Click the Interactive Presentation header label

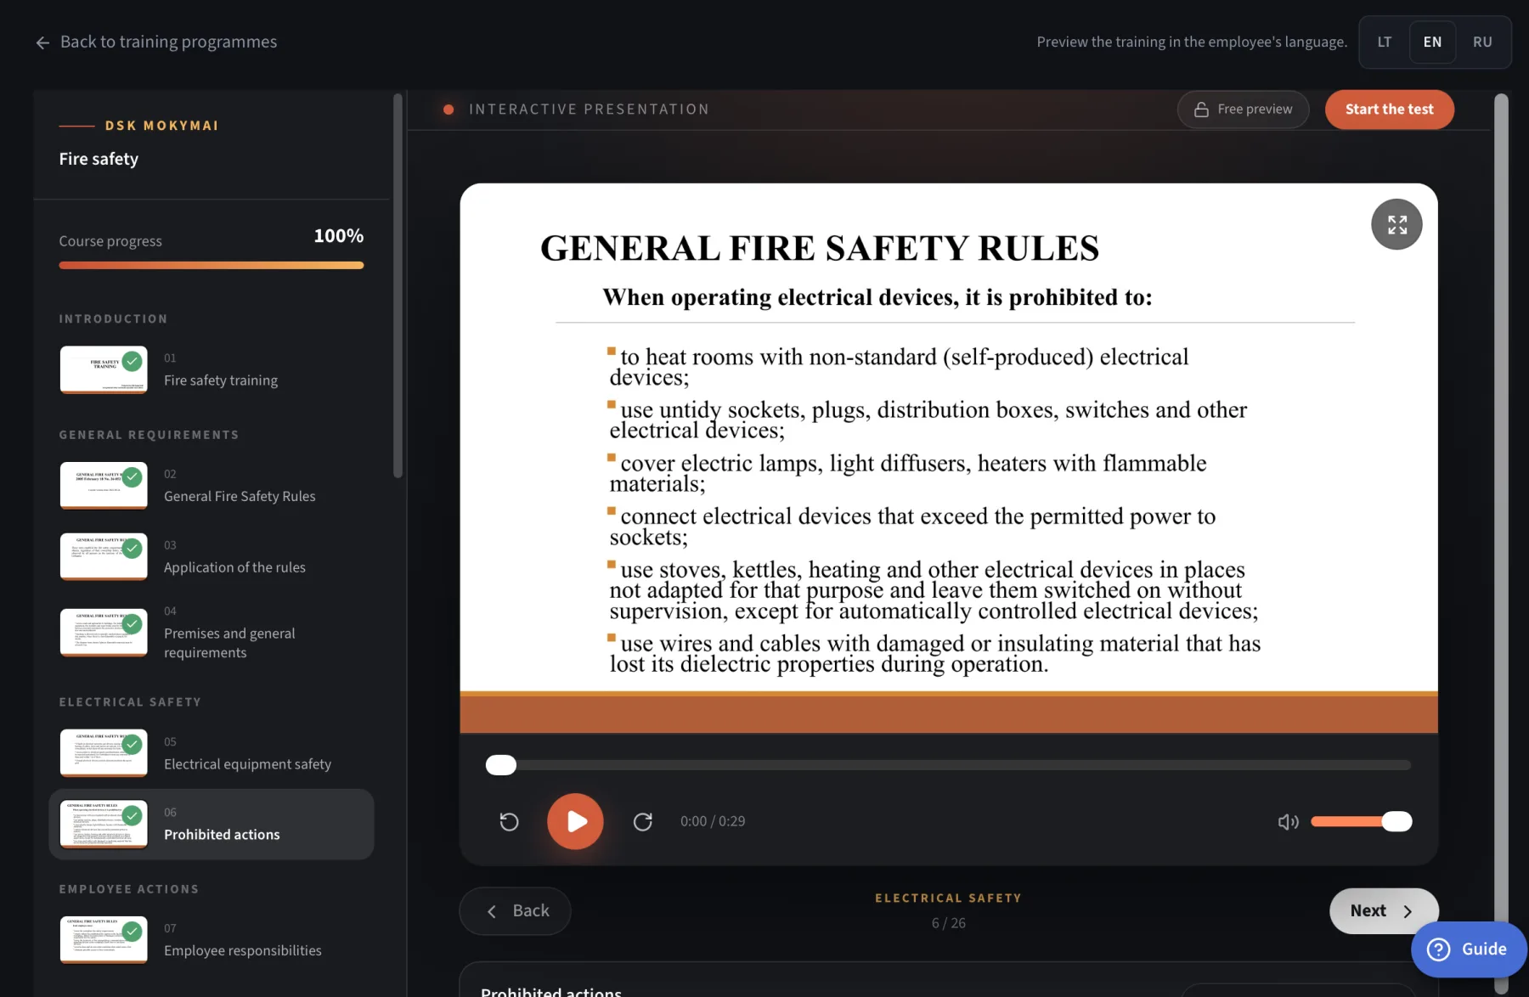pos(589,110)
